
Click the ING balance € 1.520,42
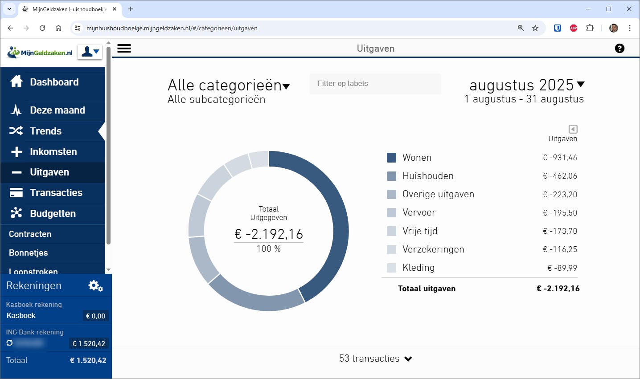(89, 343)
